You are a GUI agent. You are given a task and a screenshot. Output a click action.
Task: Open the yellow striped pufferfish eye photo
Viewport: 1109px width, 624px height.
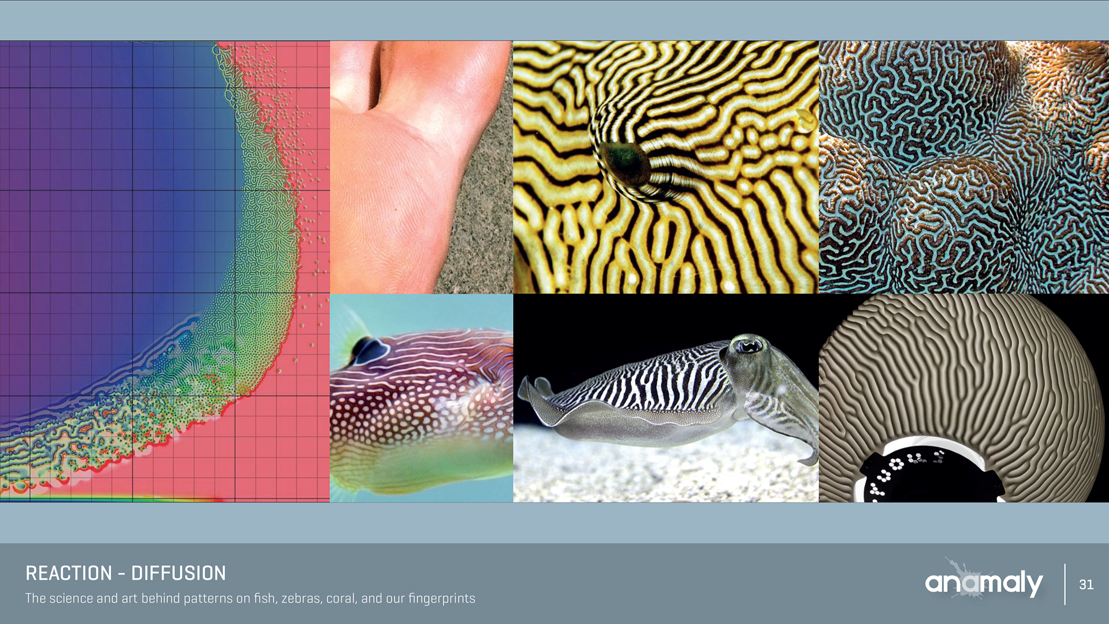coord(665,167)
